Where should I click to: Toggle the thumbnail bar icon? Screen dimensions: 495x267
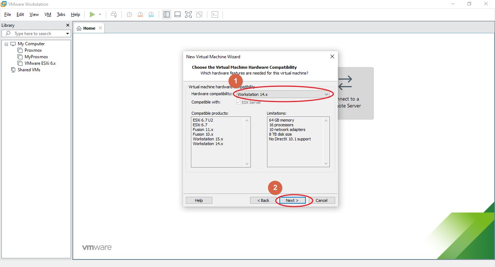(x=178, y=14)
